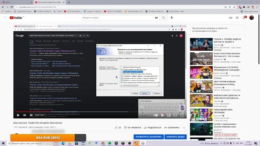Expand the system tray hidden icons chevron

pyautogui.click(x=221, y=143)
